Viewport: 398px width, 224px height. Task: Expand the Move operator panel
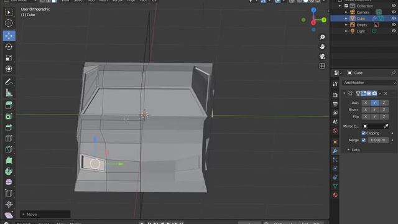24,215
